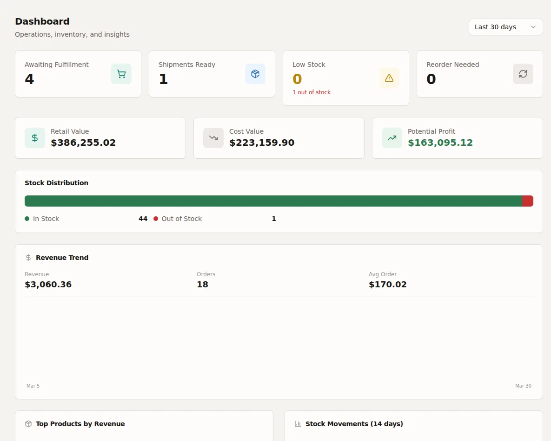Image resolution: width=551 pixels, height=441 pixels.
Task: Click the Shipments Ready count 1
Action: tap(163, 79)
